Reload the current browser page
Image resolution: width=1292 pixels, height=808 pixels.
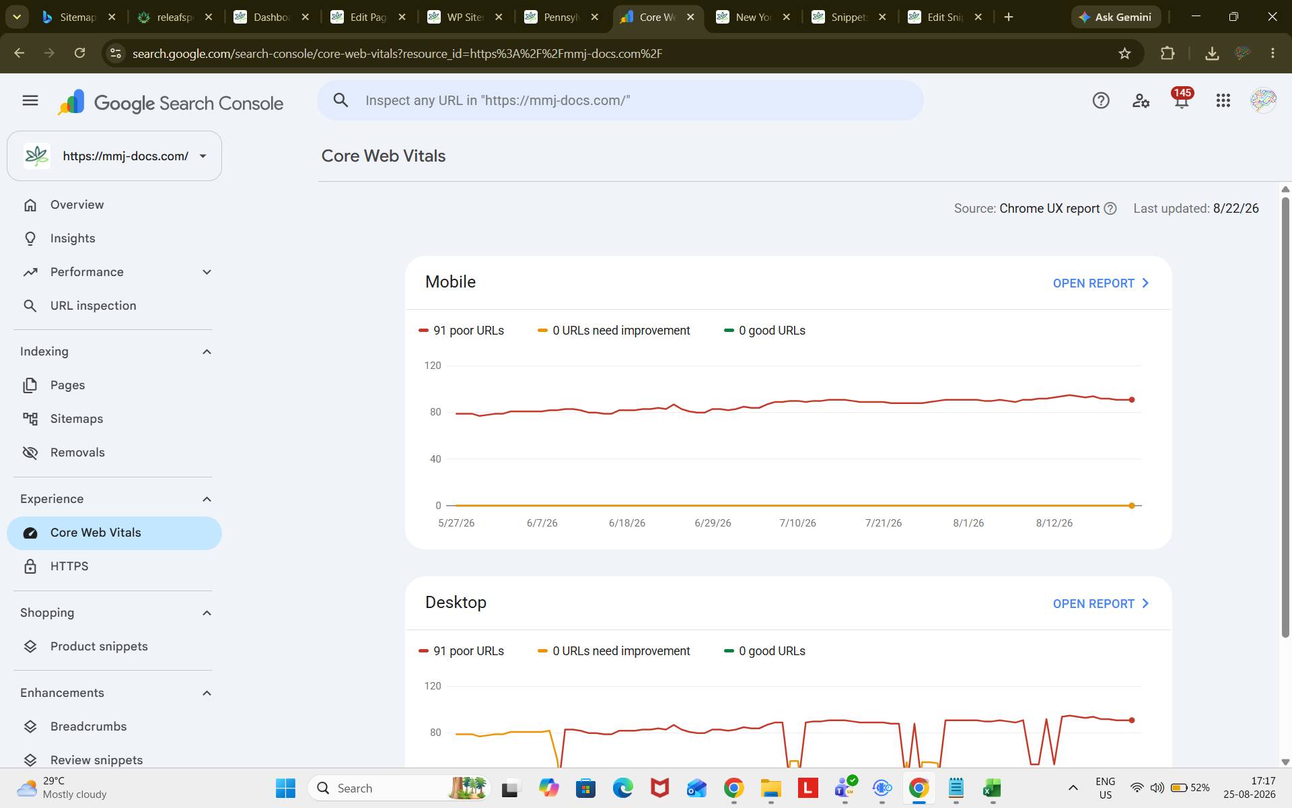[79, 53]
